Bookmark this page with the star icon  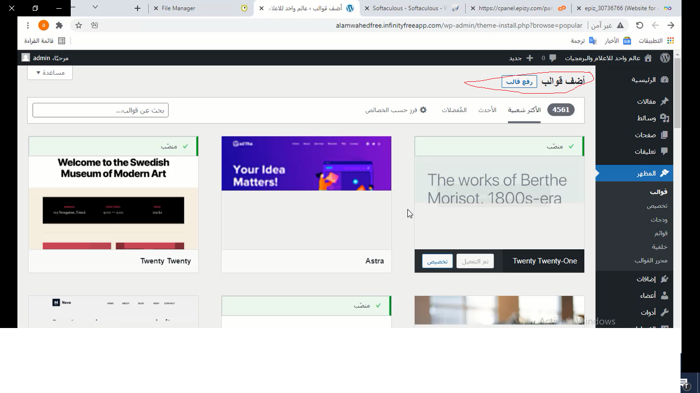(x=78, y=25)
